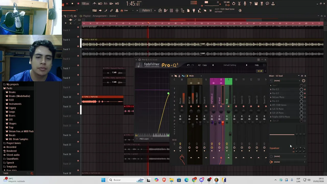Click the link chain icon in the toolbar
The height and width of the screenshot is (184, 327).
(x=111, y=10)
